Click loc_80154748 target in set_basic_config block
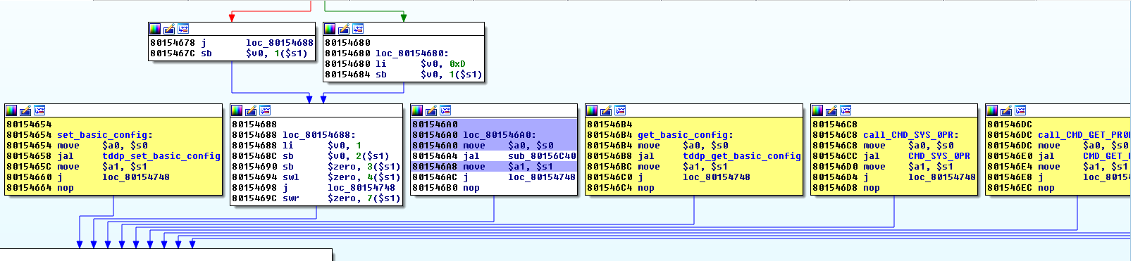 136,177
